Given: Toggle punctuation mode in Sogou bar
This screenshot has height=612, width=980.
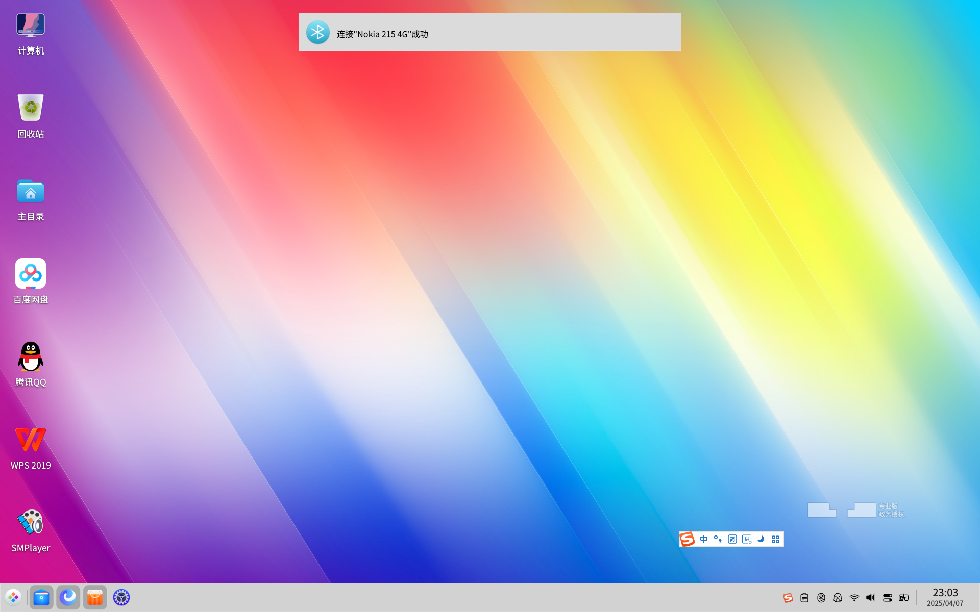Looking at the screenshot, I should [x=718, y=539].
